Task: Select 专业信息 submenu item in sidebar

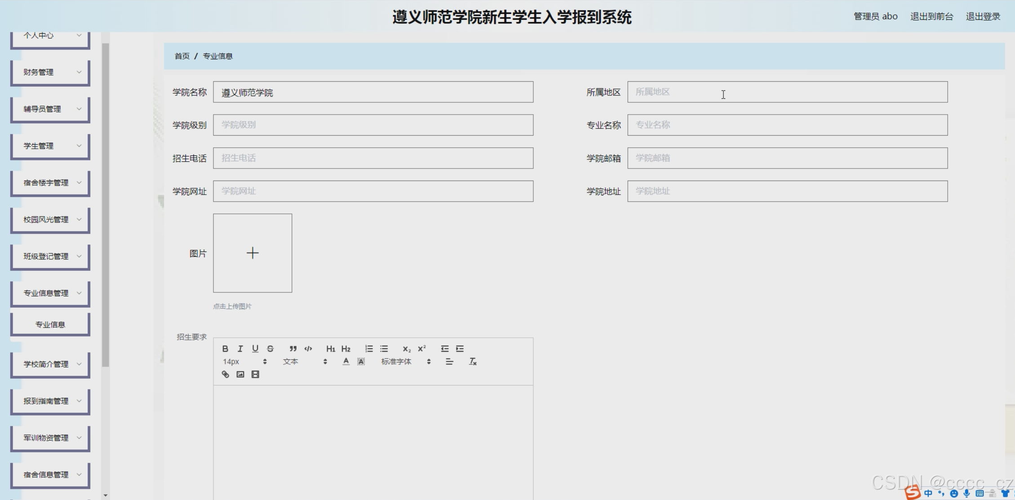Action: (50, 324)
